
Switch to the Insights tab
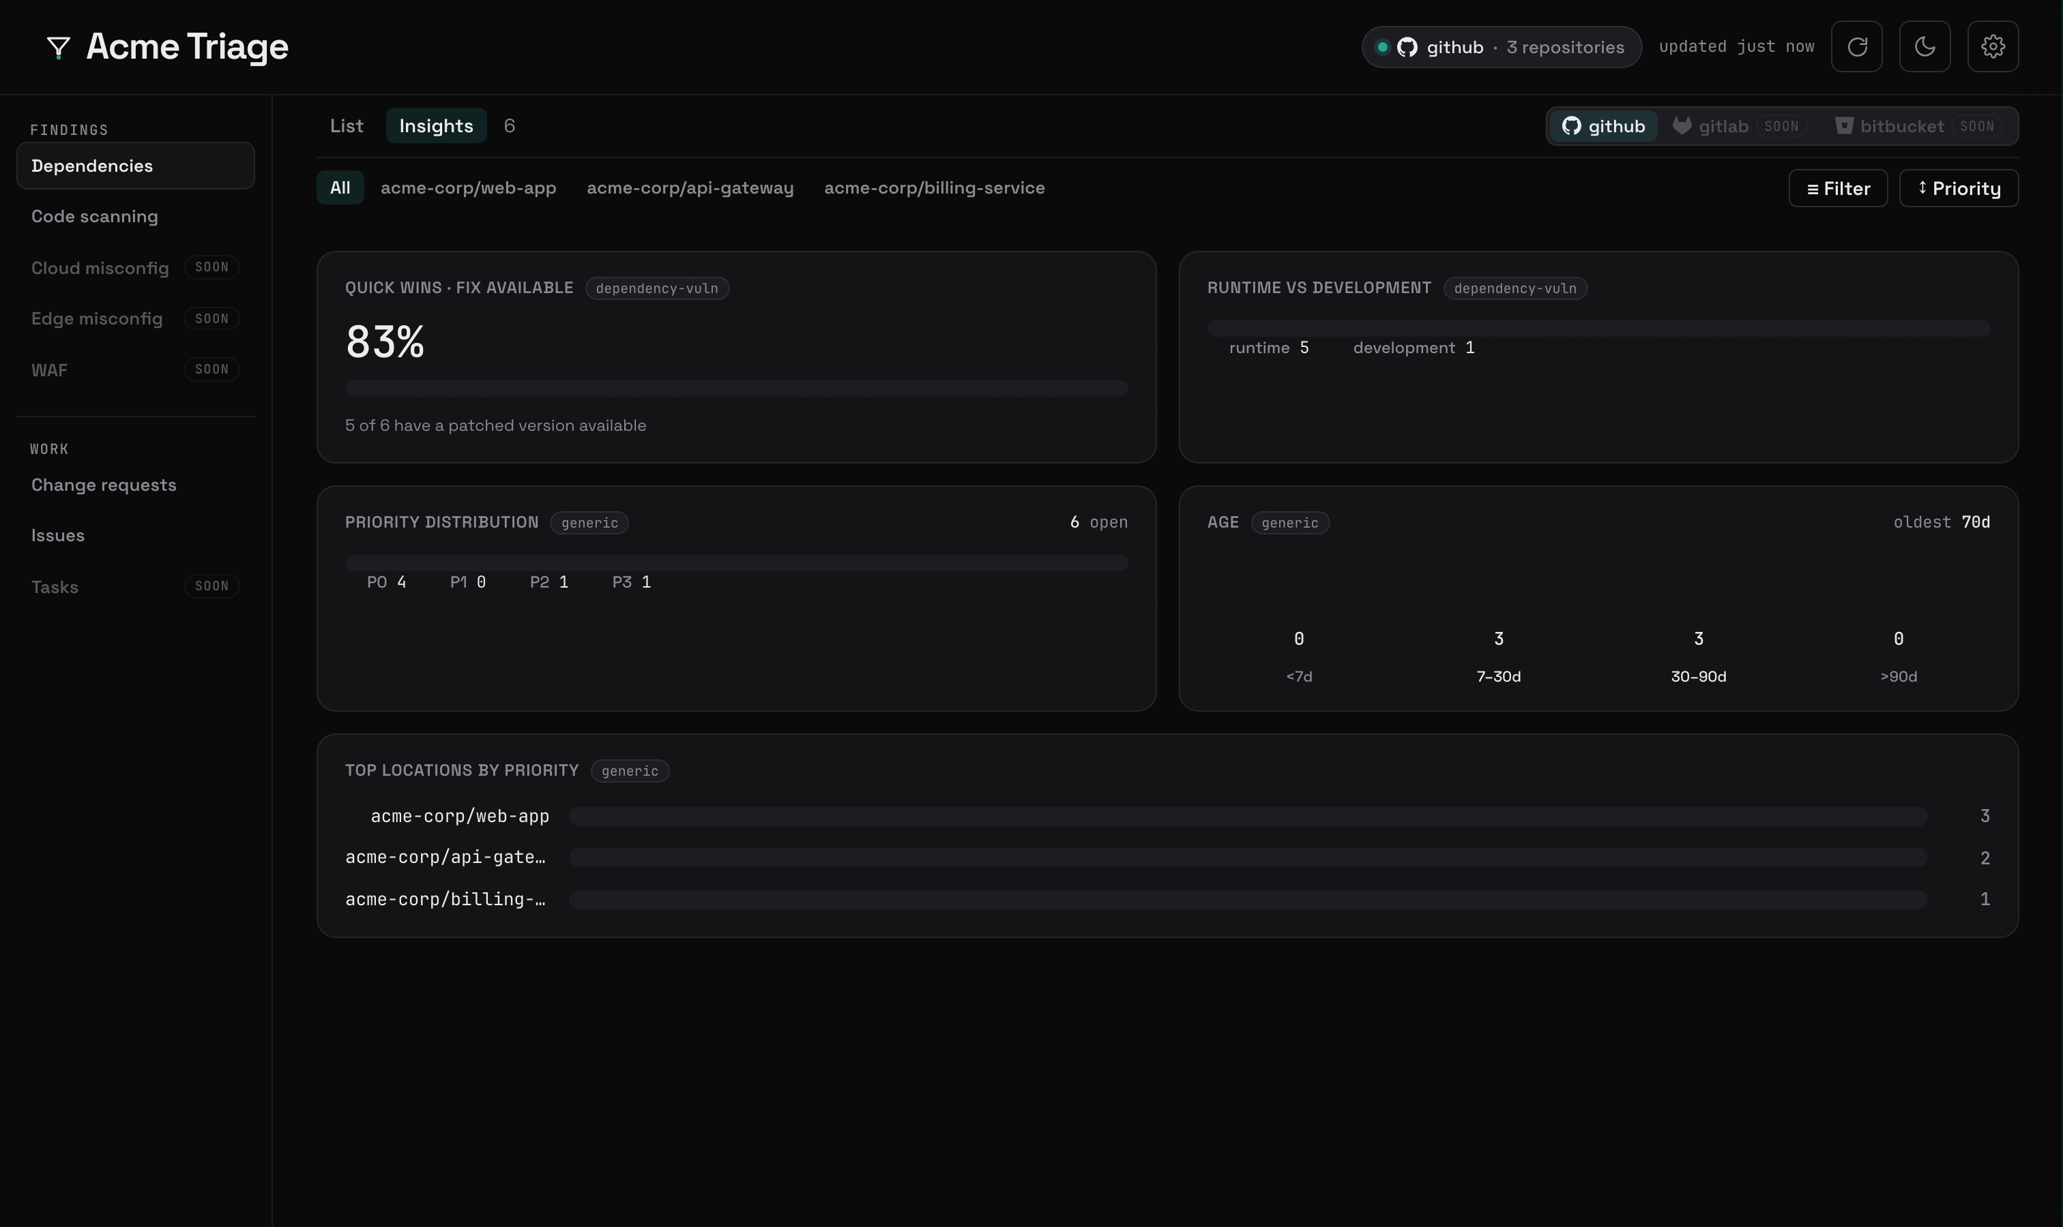point(436,125)
